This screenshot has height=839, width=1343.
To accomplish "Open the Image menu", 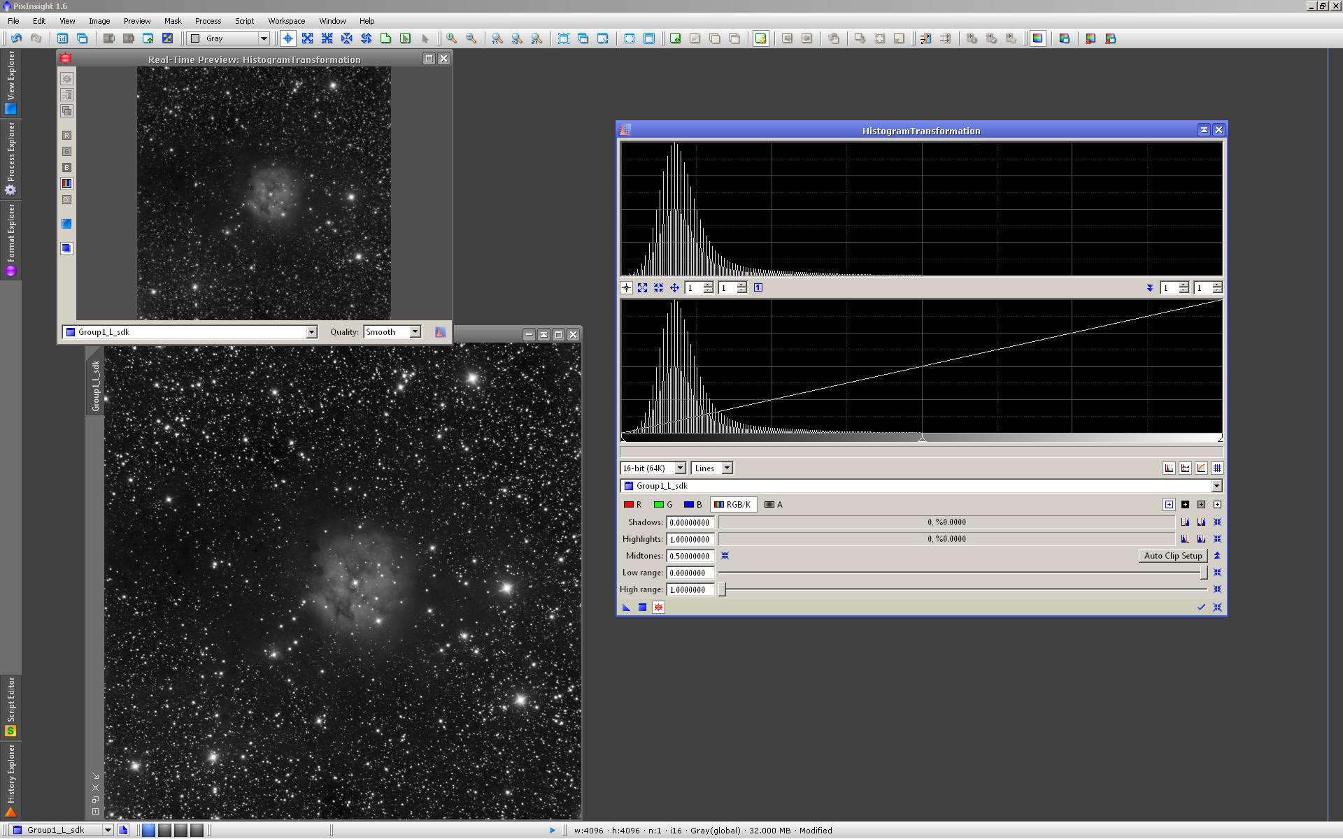I will (x=99, y=21).
